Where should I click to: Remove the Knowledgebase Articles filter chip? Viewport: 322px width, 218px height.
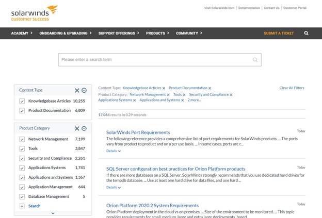tap(164, 88)
